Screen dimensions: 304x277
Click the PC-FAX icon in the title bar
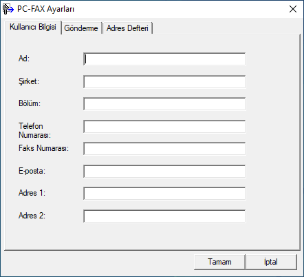8,9
